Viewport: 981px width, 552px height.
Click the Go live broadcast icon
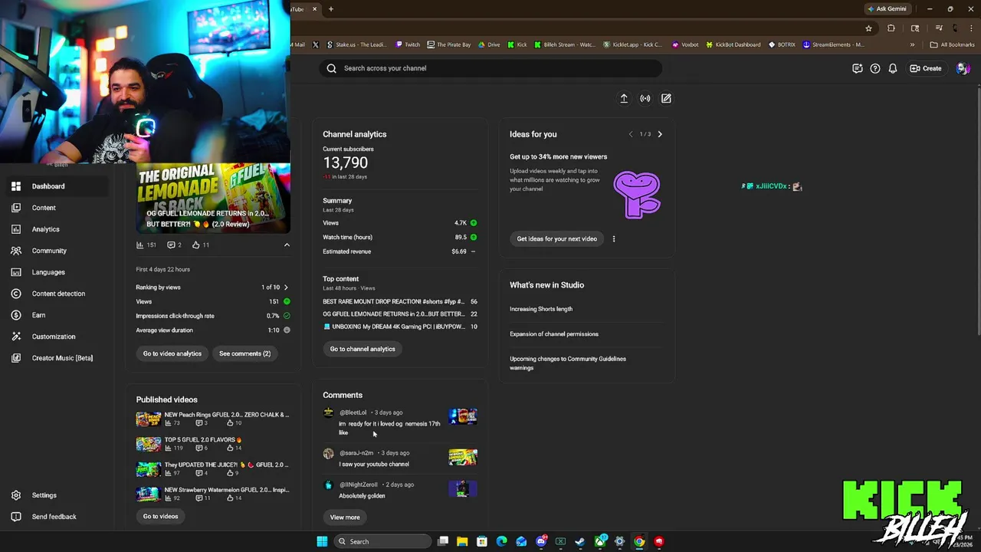coord(645,98)
